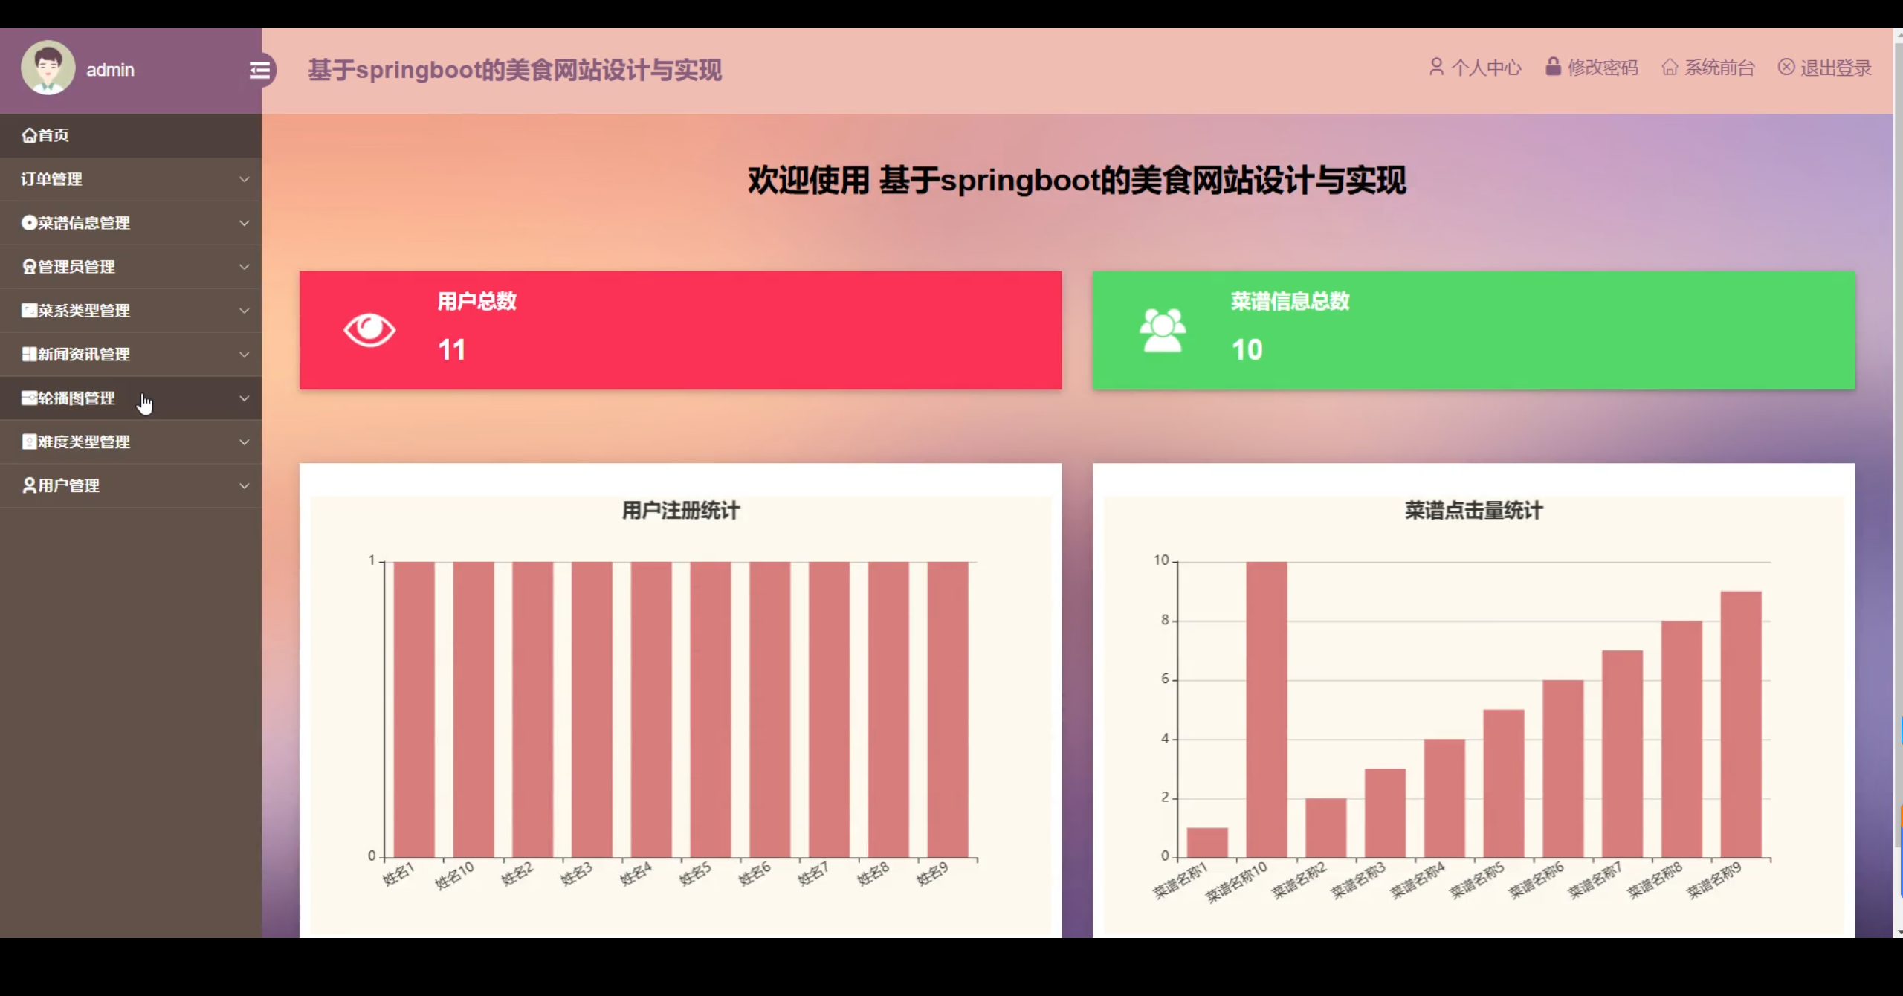Click the home icon next to 首页
The image size is (1903, 996).
coord(29,135)
